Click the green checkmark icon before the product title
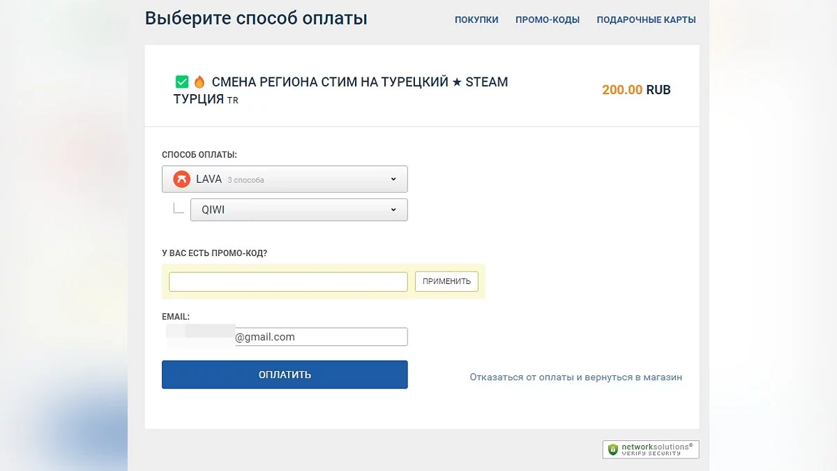The image size is (837, 471). point(181,82)
